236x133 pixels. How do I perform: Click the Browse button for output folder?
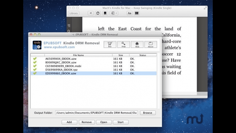click(148, 113)
